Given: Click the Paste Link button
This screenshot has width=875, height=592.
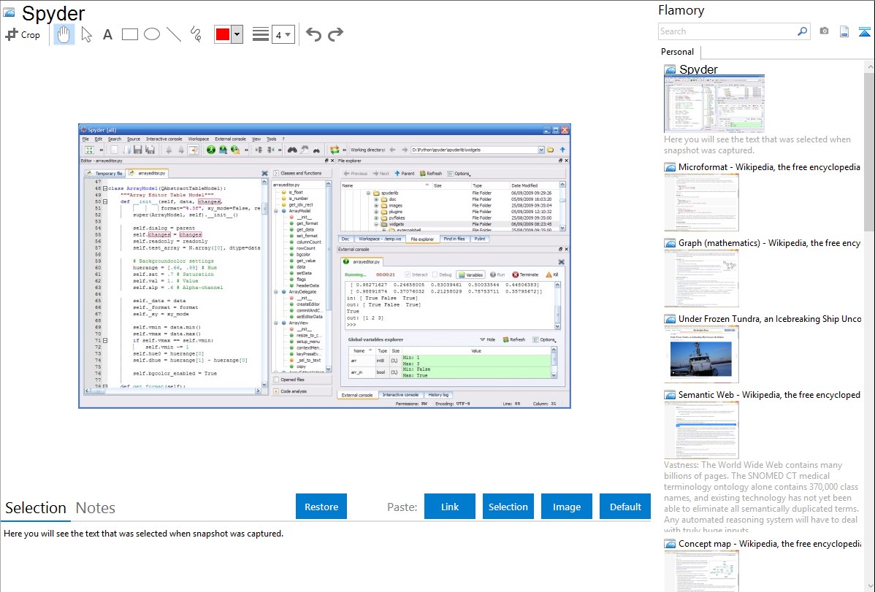Looking at the screenshot, I should pos(450,507).
